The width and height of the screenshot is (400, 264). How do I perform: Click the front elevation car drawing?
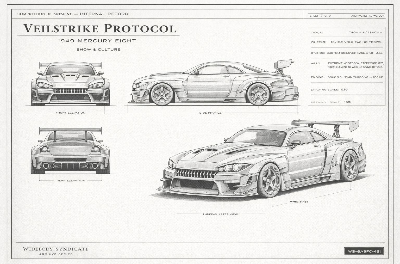[70, 84]
